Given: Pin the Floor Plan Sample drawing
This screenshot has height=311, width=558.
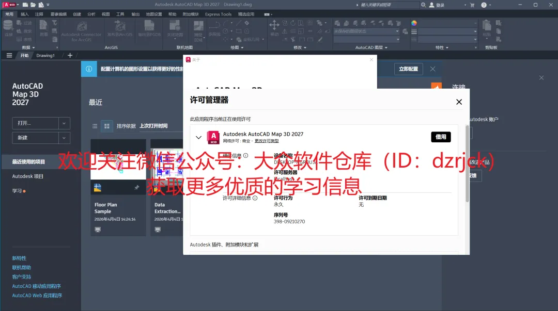Looking at the screenshot, I should point(136,187).
